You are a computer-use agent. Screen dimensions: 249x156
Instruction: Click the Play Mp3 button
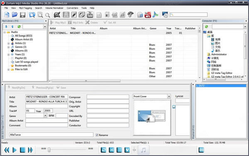tap(58, 22)
